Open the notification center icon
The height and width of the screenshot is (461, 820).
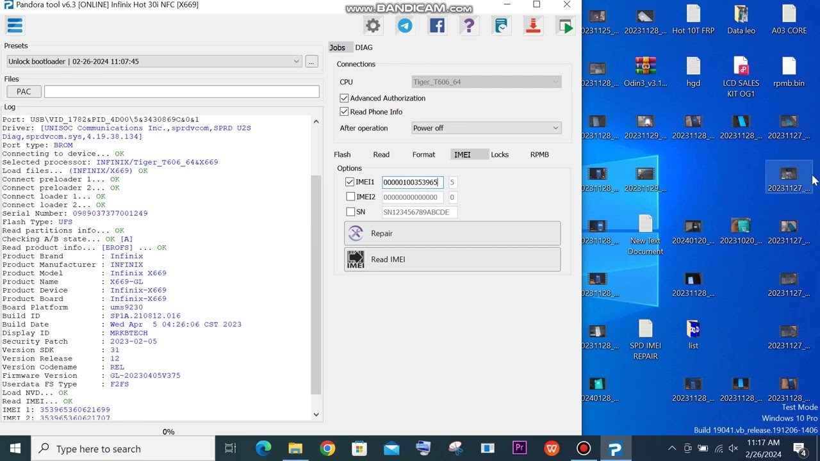pyautogui.click(x=799, y=448)
